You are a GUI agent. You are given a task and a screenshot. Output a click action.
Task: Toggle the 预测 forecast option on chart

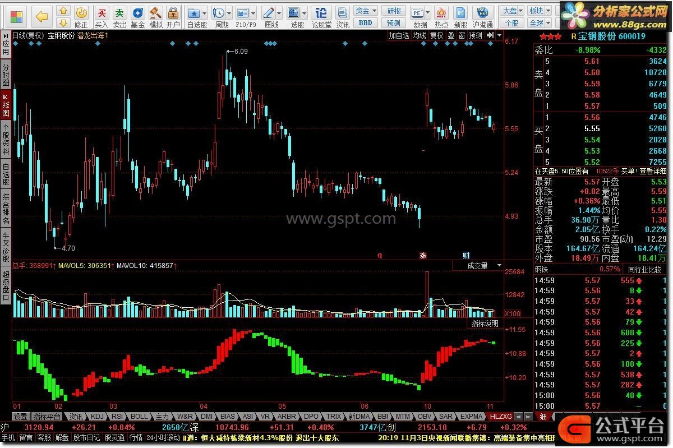click(476, 35)
